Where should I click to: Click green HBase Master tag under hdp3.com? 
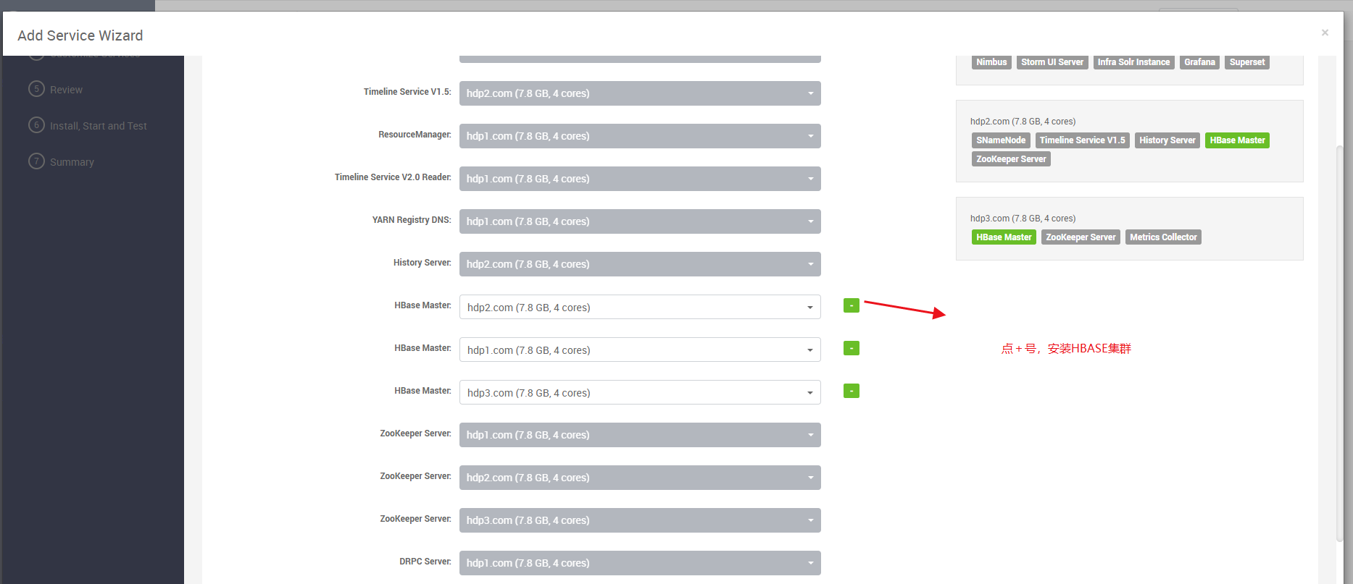[x=1004, y=237]
